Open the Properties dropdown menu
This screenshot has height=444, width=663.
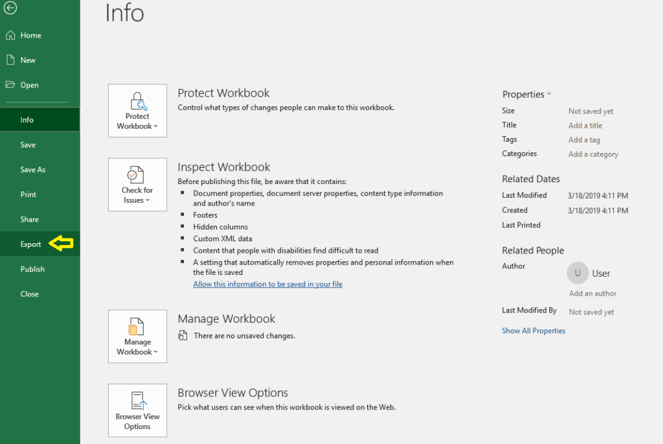527,94
